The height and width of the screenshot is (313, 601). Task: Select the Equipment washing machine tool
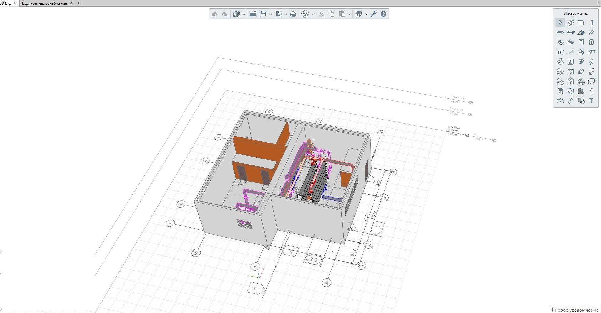coord(570,62)
